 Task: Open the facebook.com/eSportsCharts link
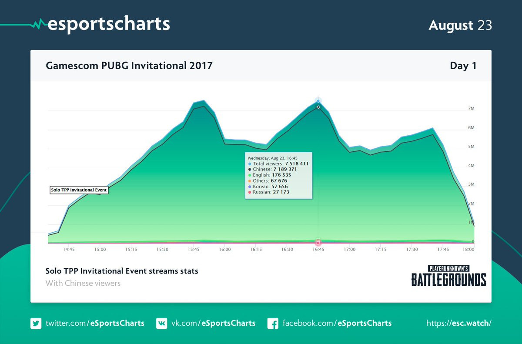pos(337,323)
